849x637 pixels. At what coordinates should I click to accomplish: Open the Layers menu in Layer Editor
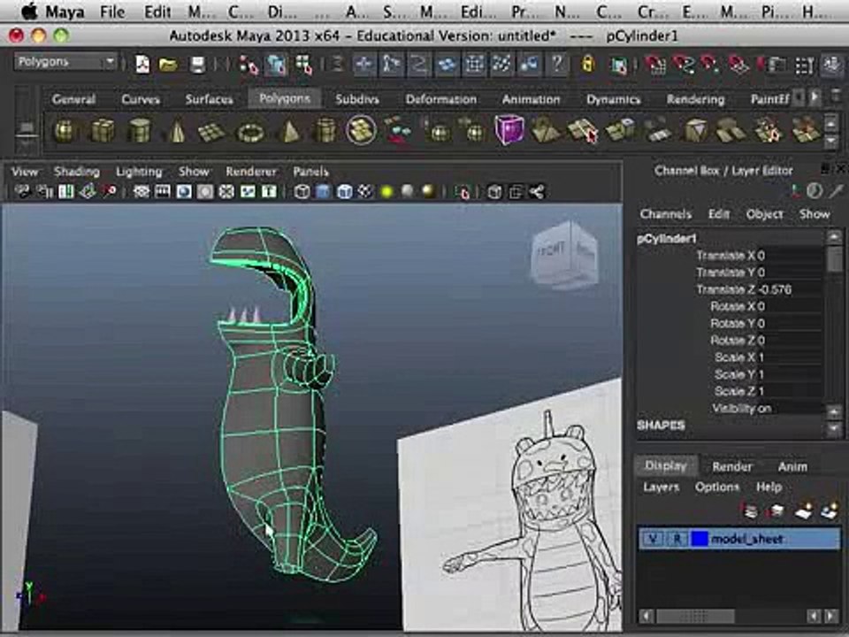[x=661, y=487]
